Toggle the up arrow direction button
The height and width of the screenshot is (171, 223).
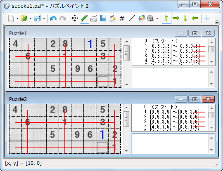click(x=166, y=18)
